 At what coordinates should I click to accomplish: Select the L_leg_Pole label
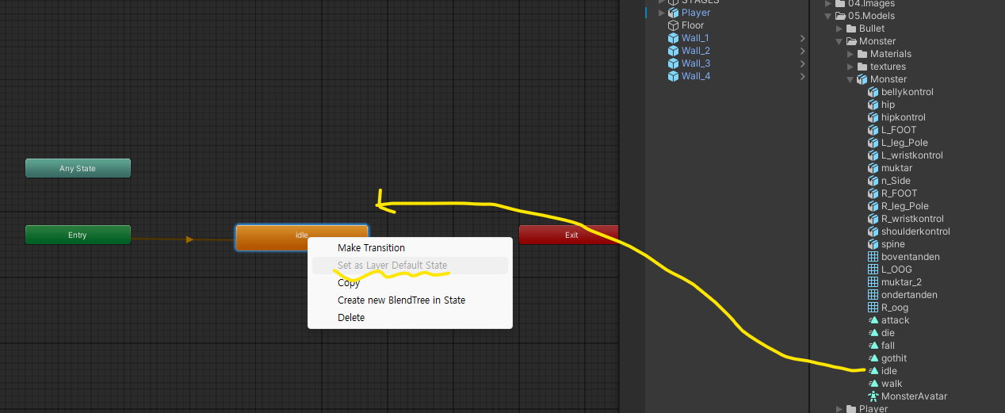point(904,143)
